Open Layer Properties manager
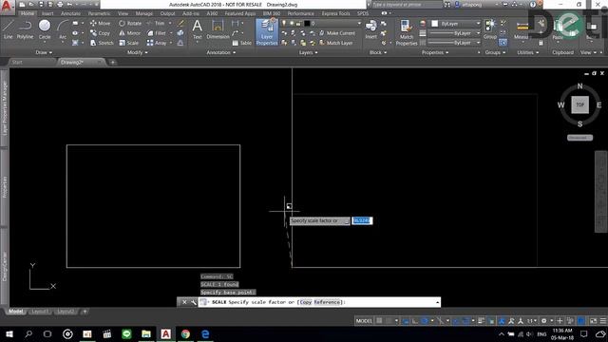 [267, 32]
